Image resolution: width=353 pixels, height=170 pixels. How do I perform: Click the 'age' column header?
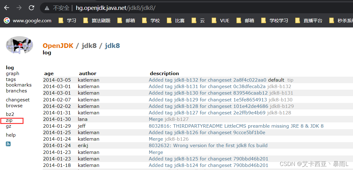pyautogui.click(x=49, y=74)
